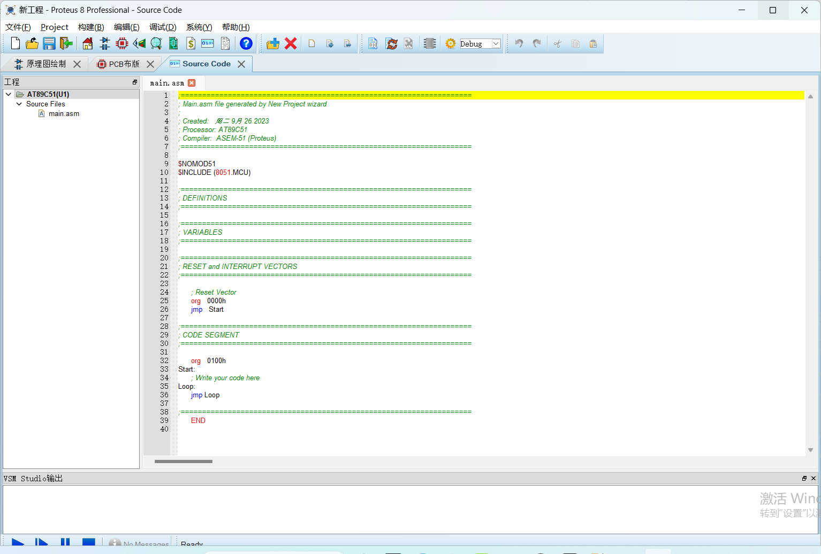Go to the Home page icon
The height and width of the screenshot is (554, 821).
coord(88,43)
